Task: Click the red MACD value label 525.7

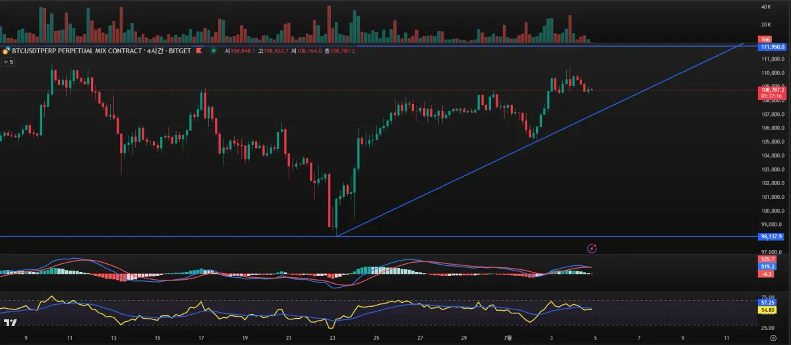Action: (767, 259)
